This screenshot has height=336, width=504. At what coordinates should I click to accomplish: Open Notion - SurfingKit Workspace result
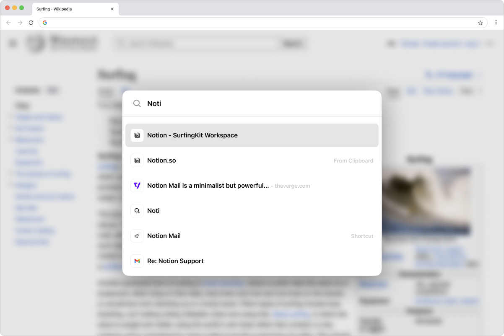(252, 135)
